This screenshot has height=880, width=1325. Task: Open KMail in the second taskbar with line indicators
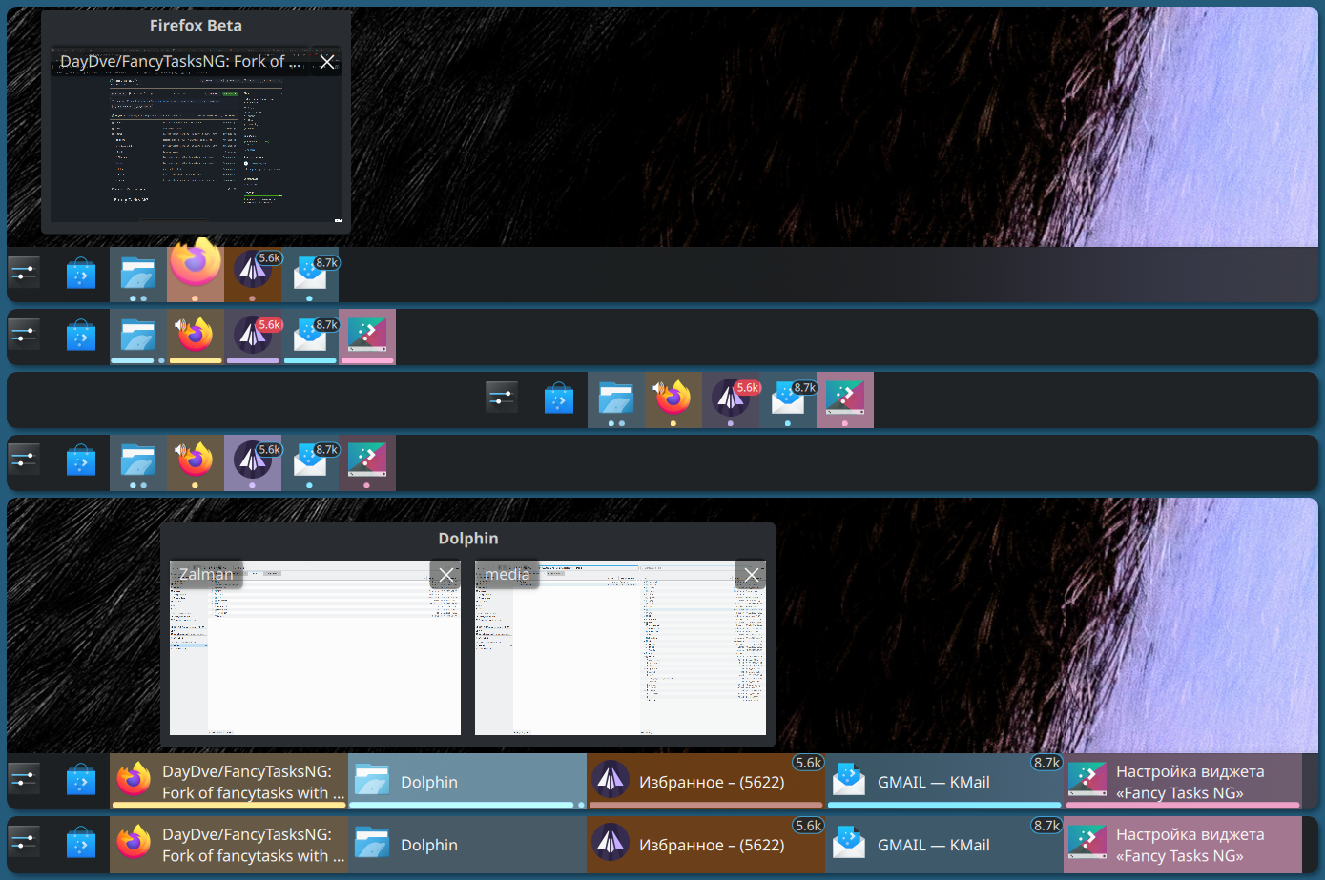click(310, 337)
